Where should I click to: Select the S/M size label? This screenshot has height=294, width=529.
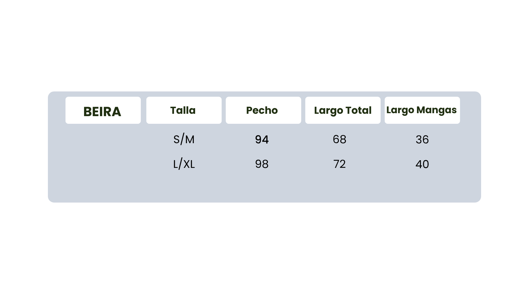184,139
